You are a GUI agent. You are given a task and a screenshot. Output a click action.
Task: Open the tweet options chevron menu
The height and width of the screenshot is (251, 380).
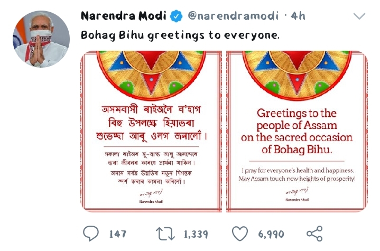point(359,16)
